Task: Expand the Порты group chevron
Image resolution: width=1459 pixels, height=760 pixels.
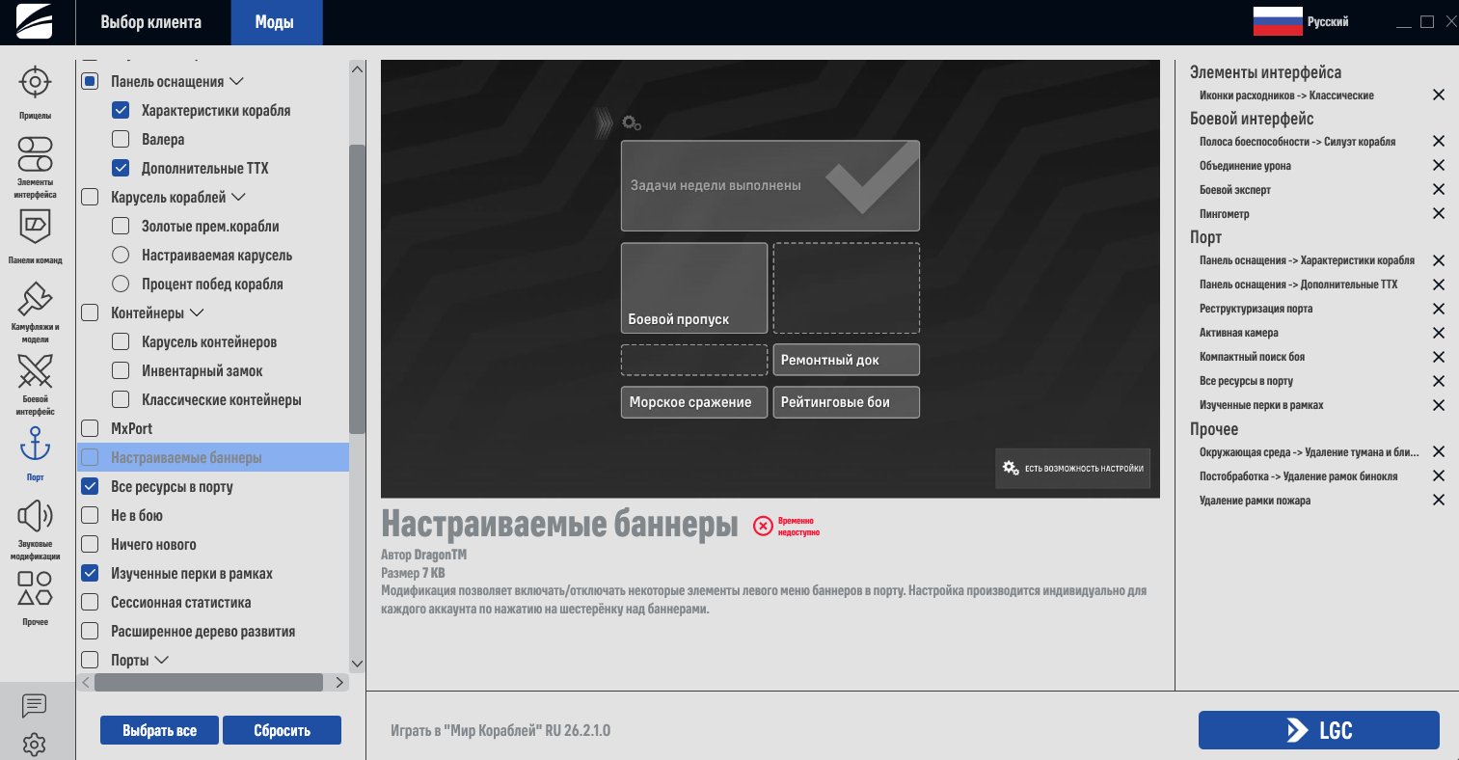Action: click(x=162, y=661)
